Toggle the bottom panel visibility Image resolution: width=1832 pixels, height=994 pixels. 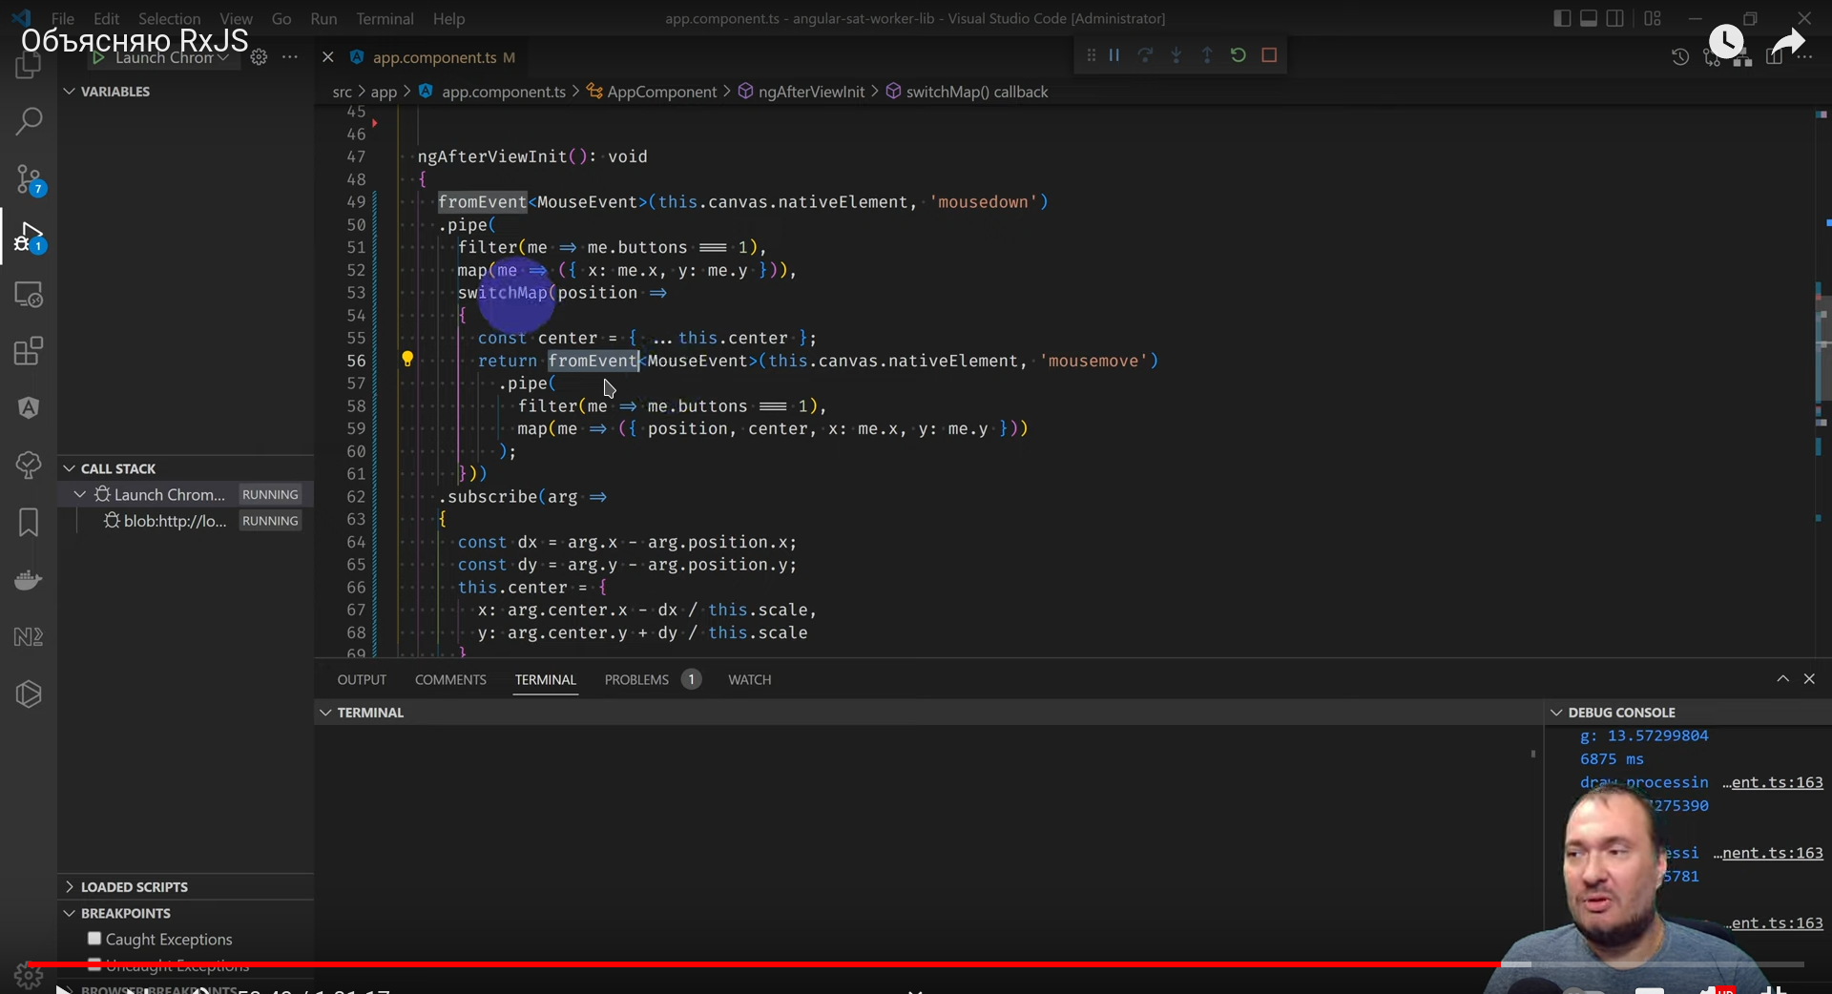tap(1589, 18)
